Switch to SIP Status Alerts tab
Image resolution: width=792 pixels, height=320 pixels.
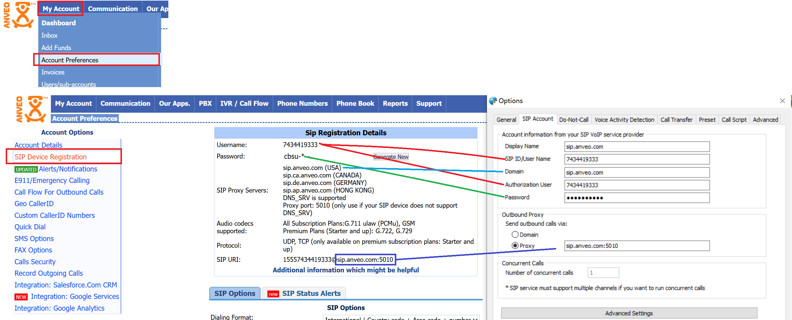(304, 293)
